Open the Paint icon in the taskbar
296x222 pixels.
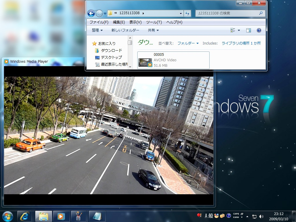[79, 216]
